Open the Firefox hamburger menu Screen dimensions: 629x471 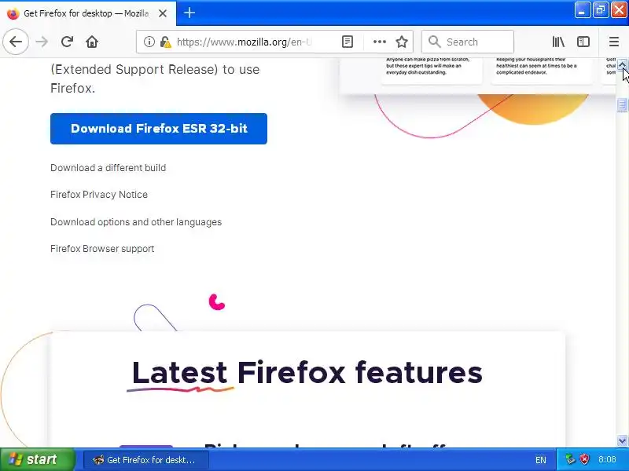click(614, 42)
